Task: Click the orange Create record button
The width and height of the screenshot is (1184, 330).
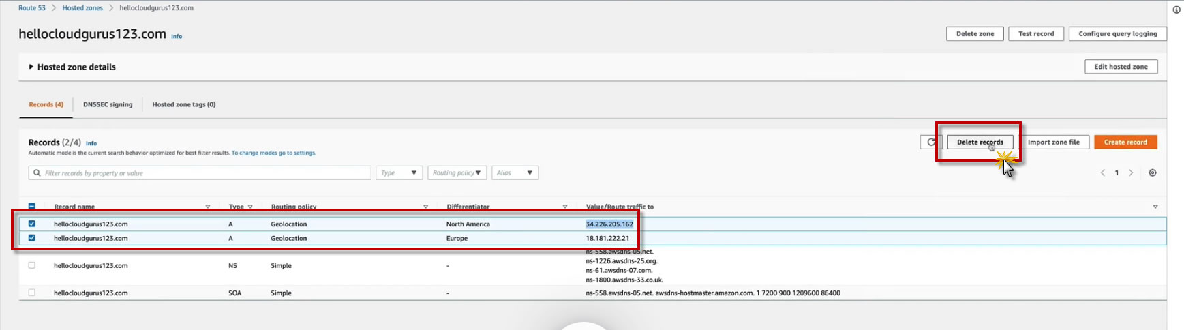Action: [1125, 142]
